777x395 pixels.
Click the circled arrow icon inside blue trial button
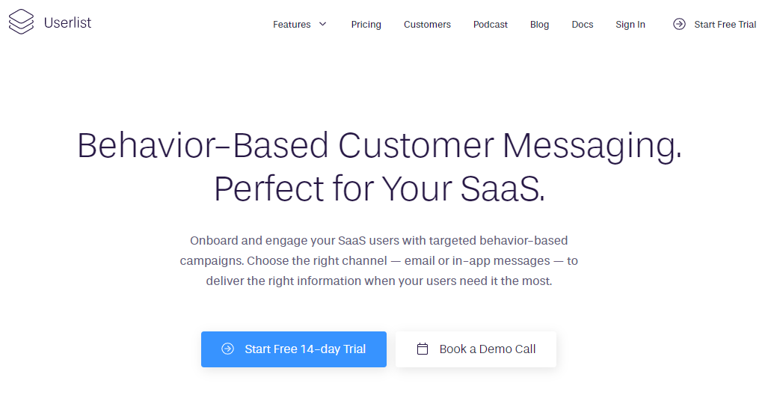[227, 349]
